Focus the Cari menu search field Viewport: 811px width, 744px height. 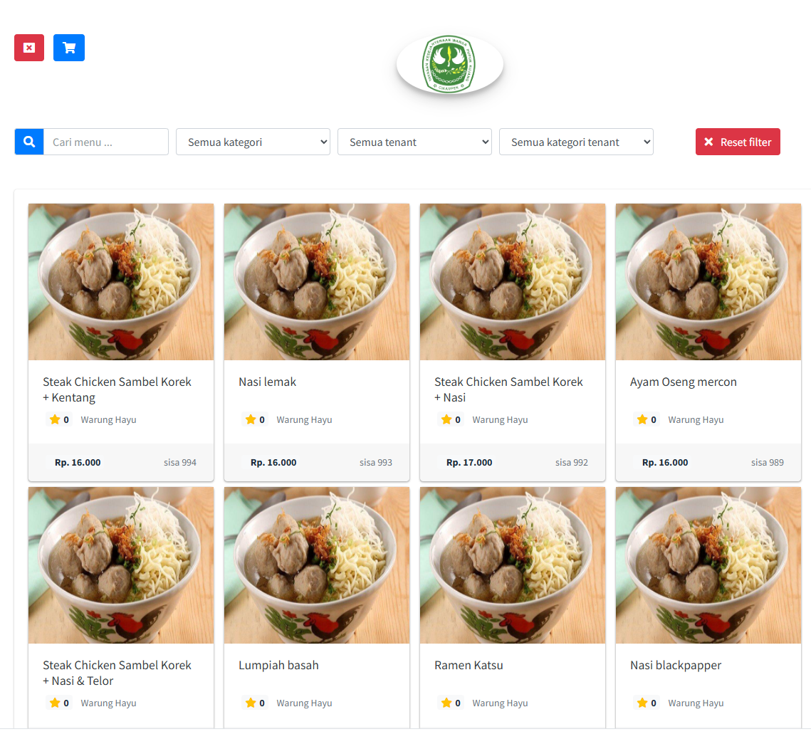105,142
